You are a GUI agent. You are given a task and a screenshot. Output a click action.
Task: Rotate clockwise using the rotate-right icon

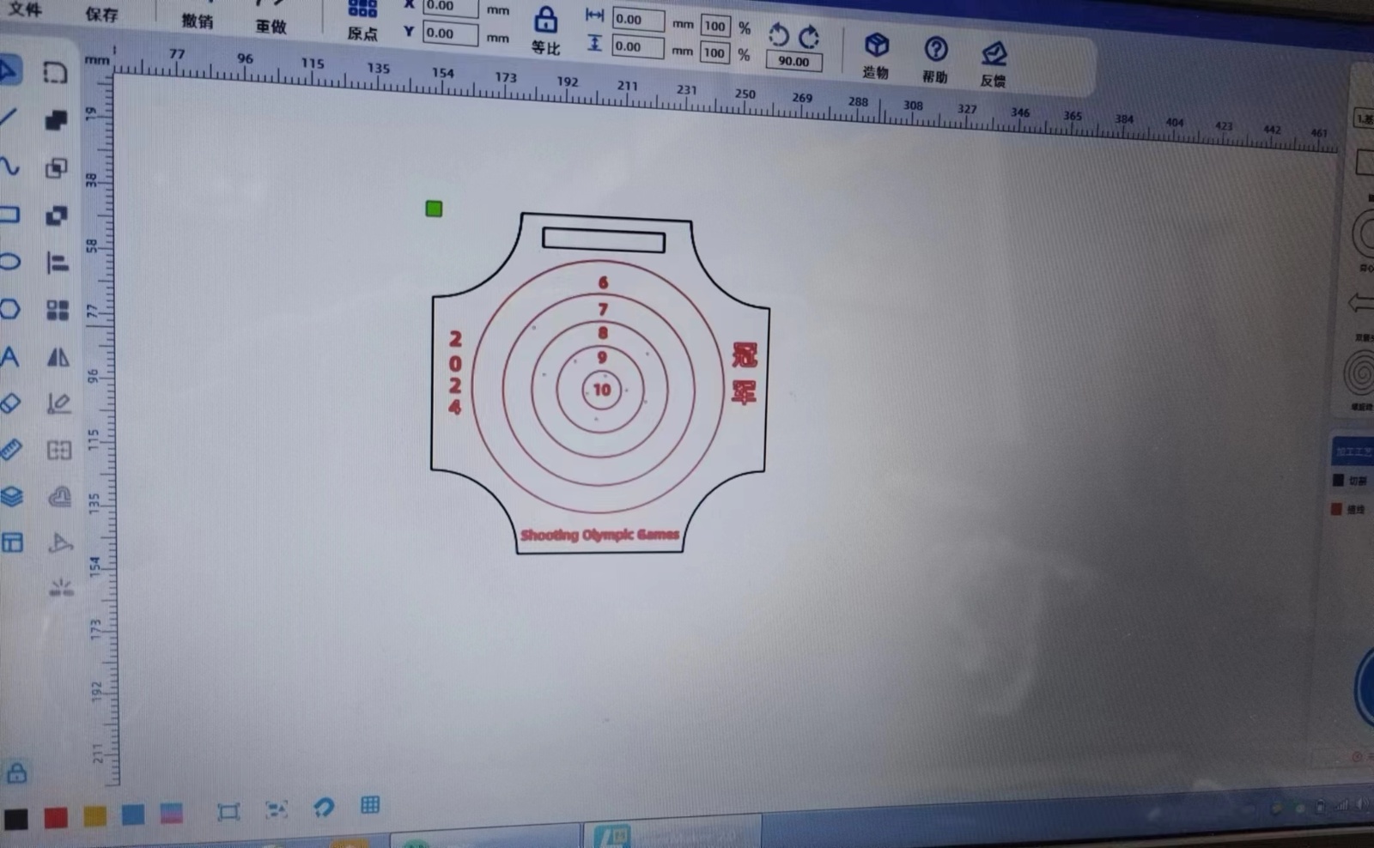809,37
